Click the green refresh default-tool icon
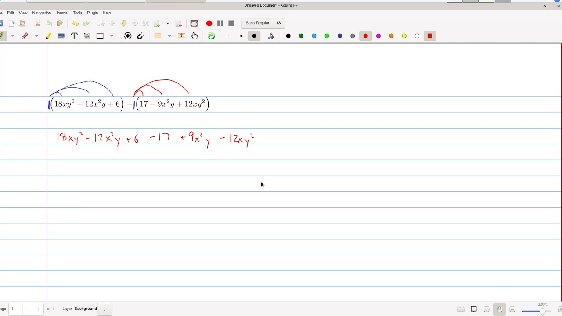 click(211, 36)
